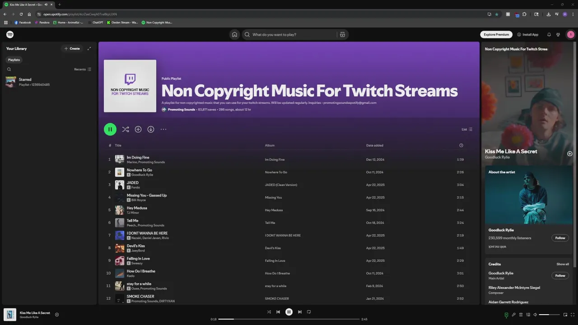Pause playback in bottom player bar
The width and height of the screenshot is (578, 325).
(289, 312)
